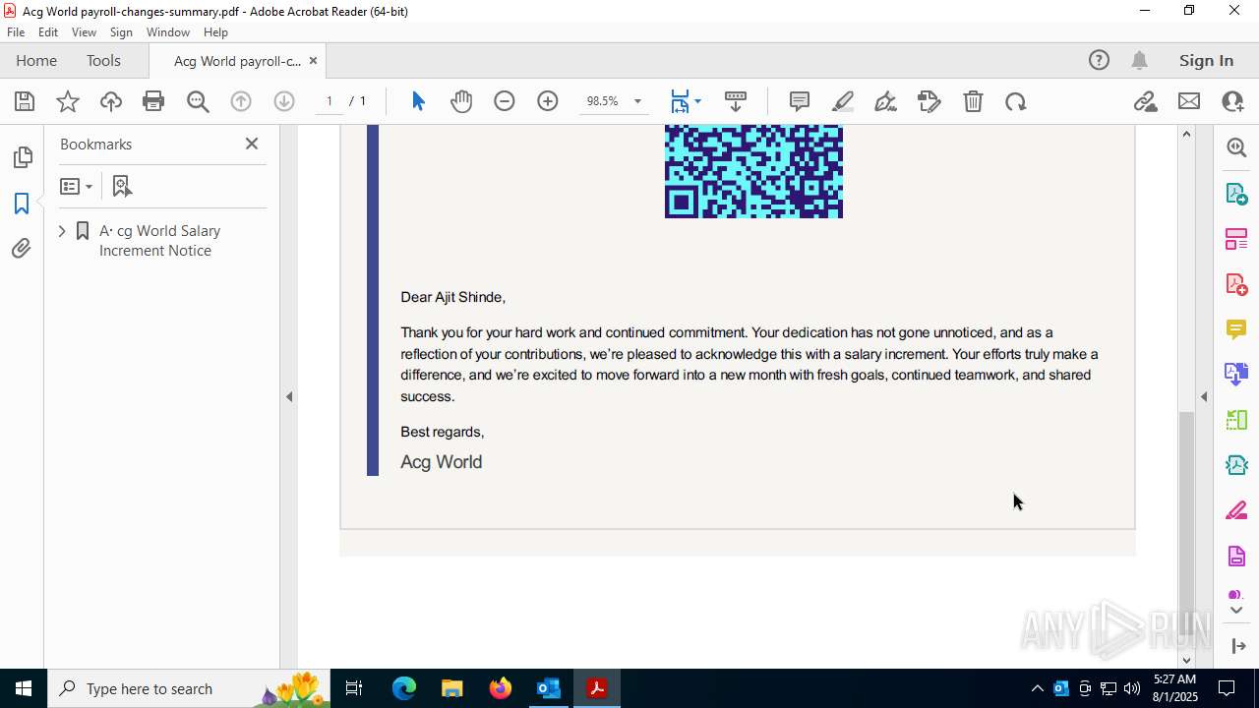Viewport: 1259px width, 708px height.
Task: Open Export PDF tool in right pane
Action: point(1236,194)
